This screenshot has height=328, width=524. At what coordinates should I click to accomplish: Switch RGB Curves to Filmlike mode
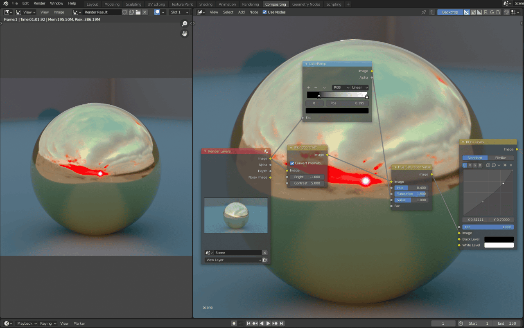click(501, 157)
